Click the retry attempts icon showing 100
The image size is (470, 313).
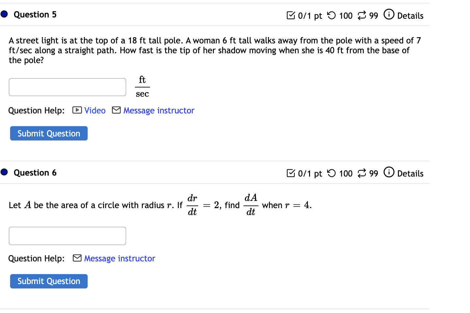tap(332, 15)
